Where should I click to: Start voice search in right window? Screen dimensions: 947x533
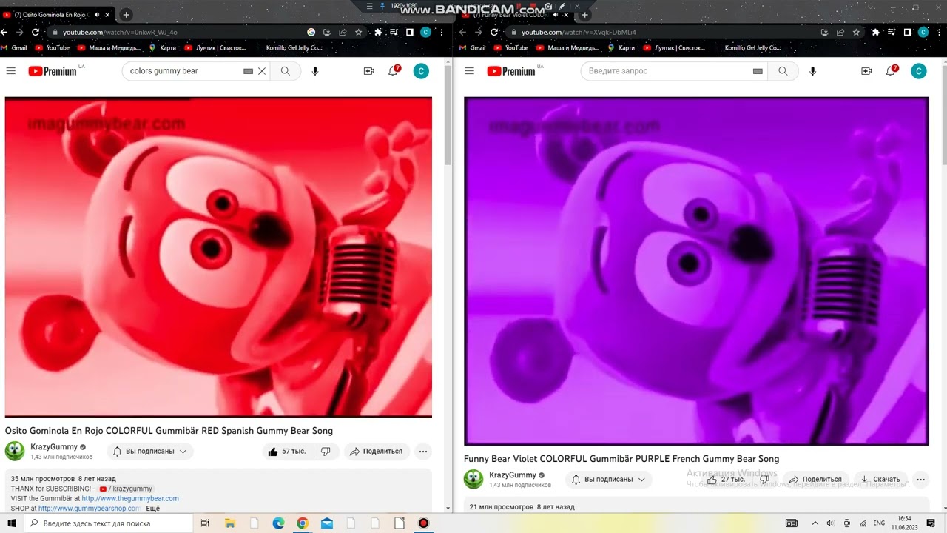(x=812, y=71)
